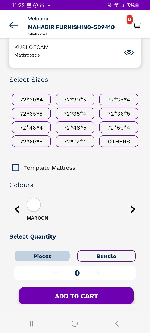Open the shopping cart icon
The width and height of the screenshot is (150, 333).
[x=137, y=25]
